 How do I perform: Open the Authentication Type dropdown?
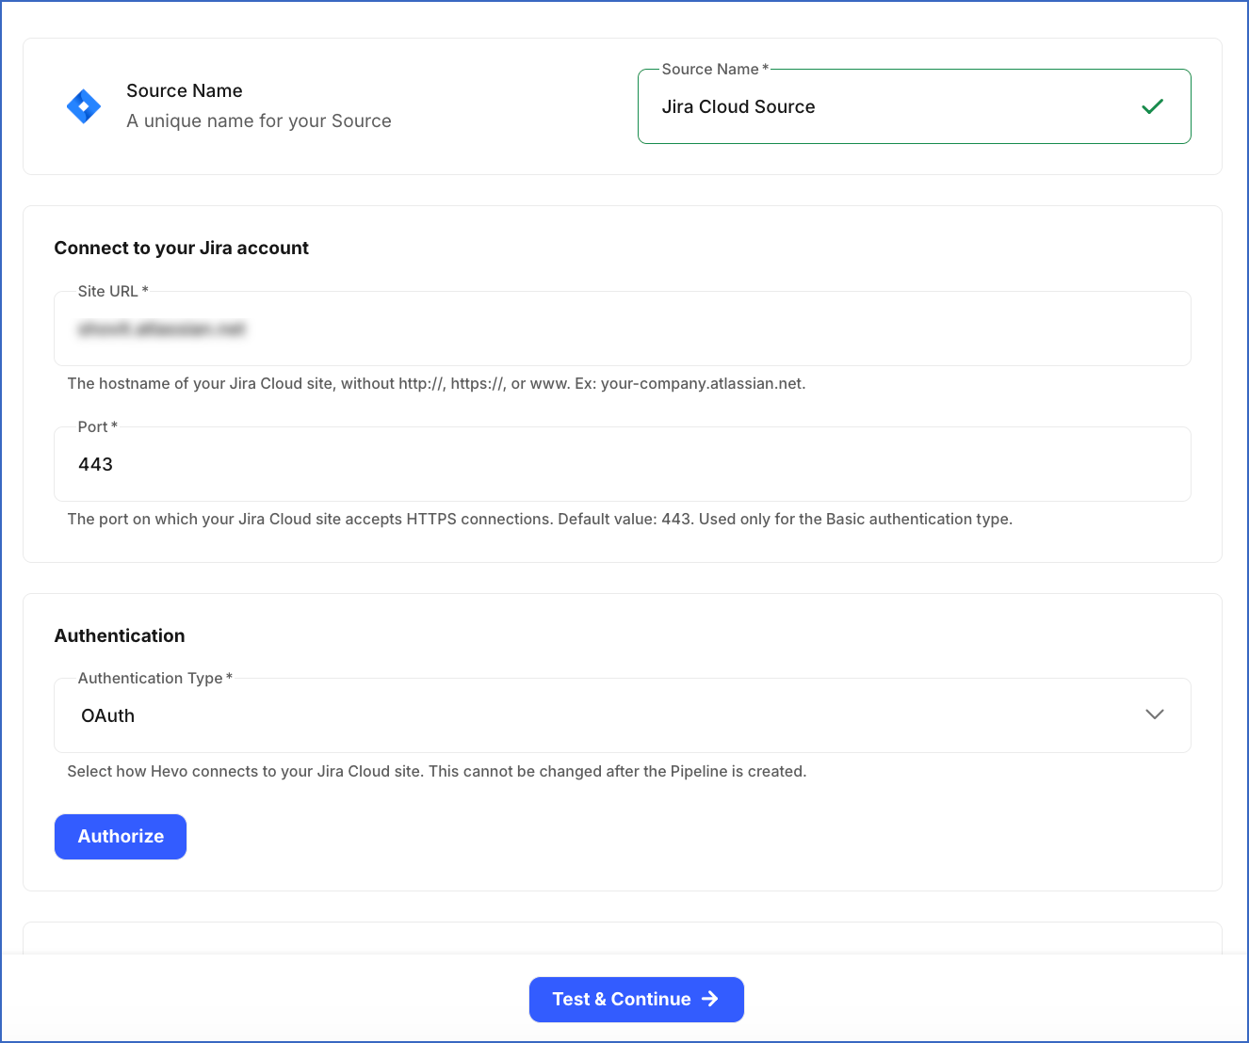pyautogui.click(x=623, y=715)
